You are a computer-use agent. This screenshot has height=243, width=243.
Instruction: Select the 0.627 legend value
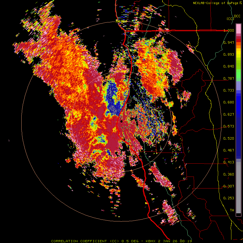[229, 114]
